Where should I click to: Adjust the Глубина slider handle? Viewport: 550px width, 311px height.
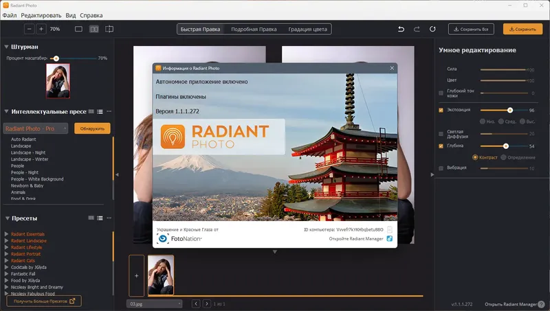[505, 146]
